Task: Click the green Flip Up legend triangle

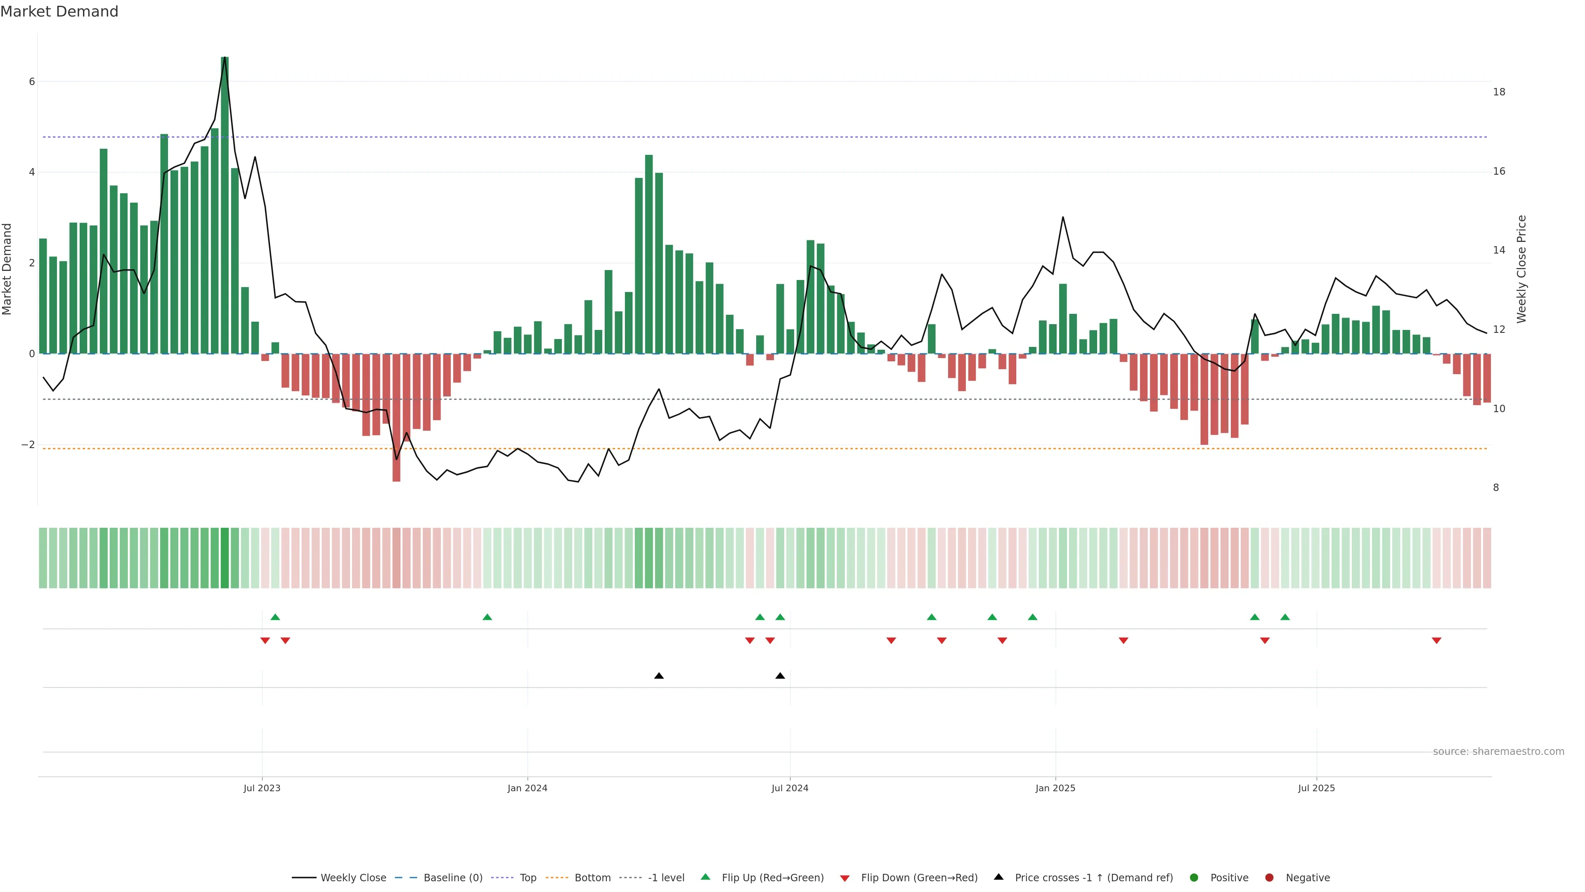Action: pyautogui.click(x=705, y=877)
